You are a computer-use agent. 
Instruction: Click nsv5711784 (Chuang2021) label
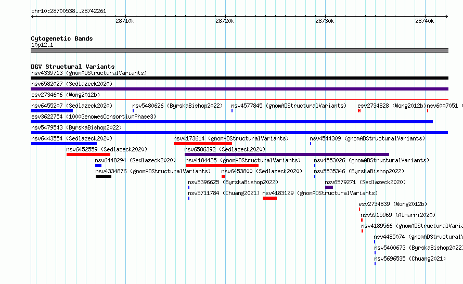click(224, 193)
